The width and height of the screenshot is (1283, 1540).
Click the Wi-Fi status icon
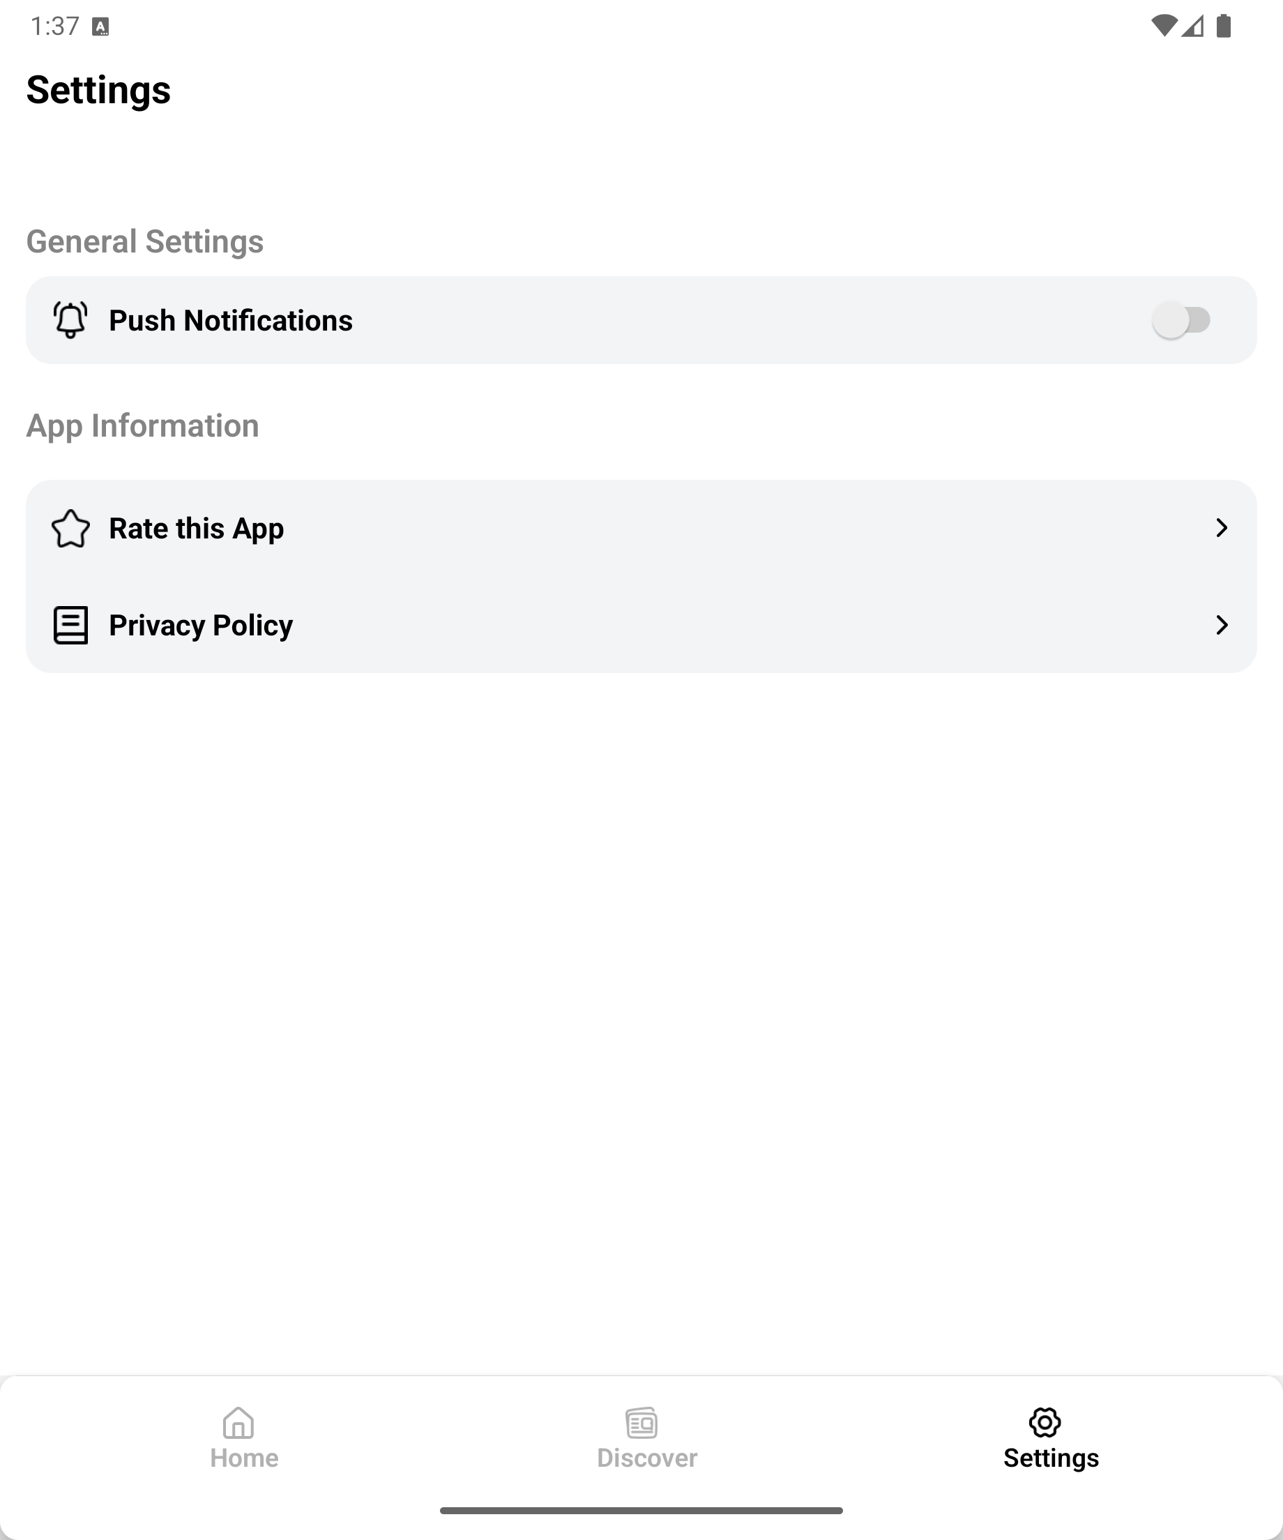click(x=1164, y=26)
